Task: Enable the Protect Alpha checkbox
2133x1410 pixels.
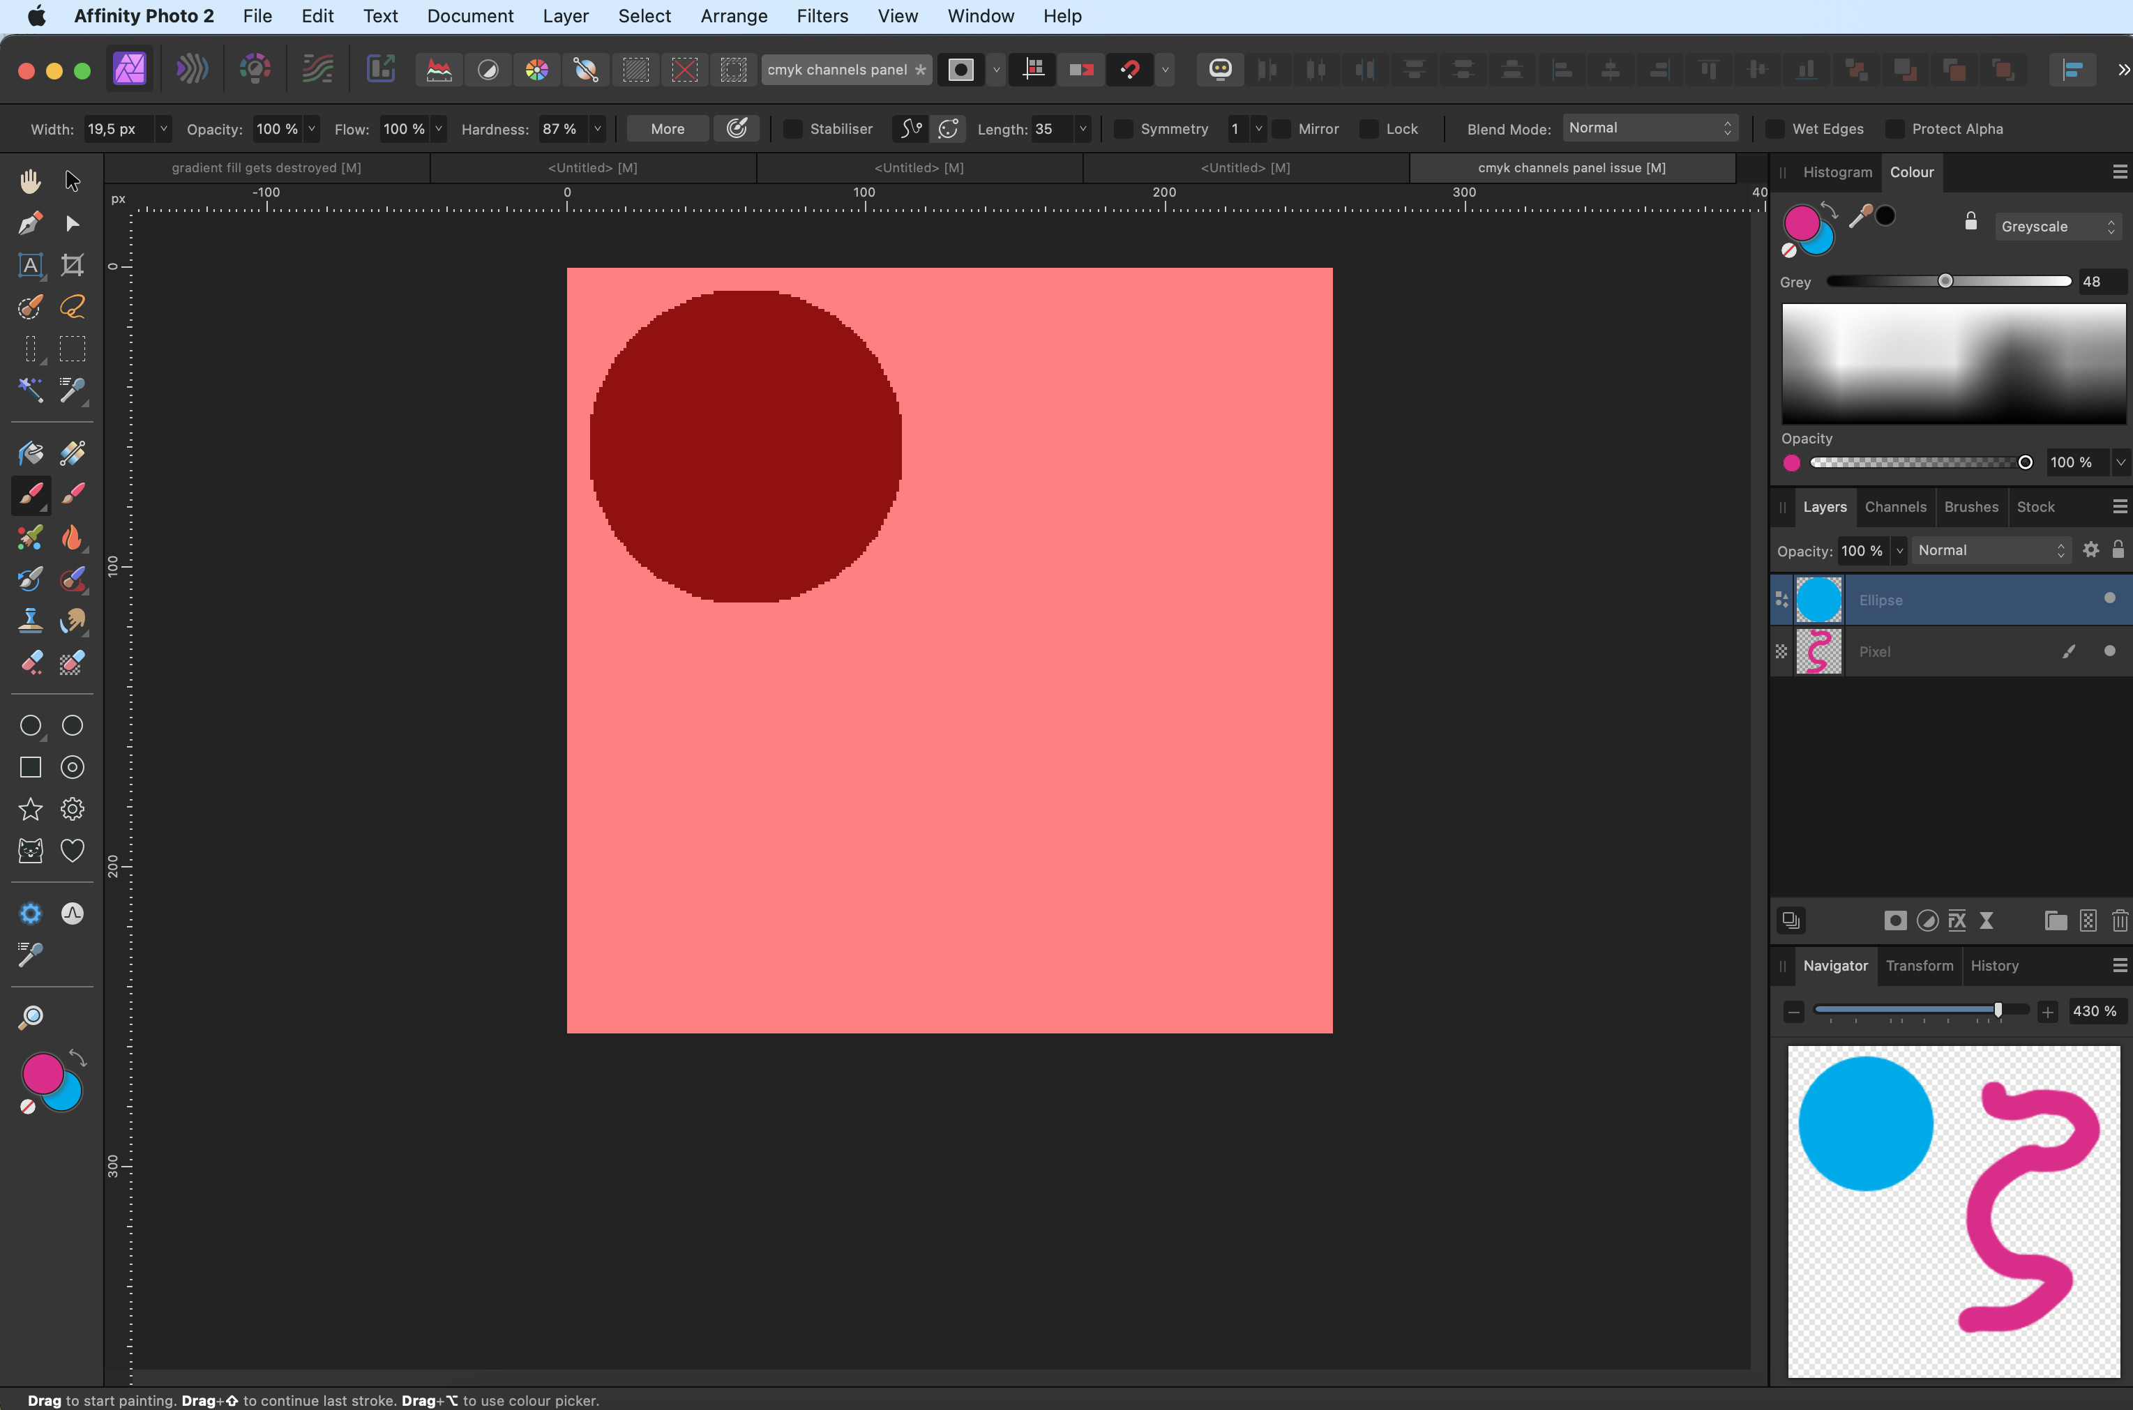Action: point(1894,128)
